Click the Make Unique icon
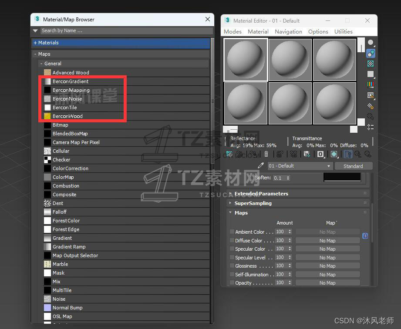 (x=293, y=154)
